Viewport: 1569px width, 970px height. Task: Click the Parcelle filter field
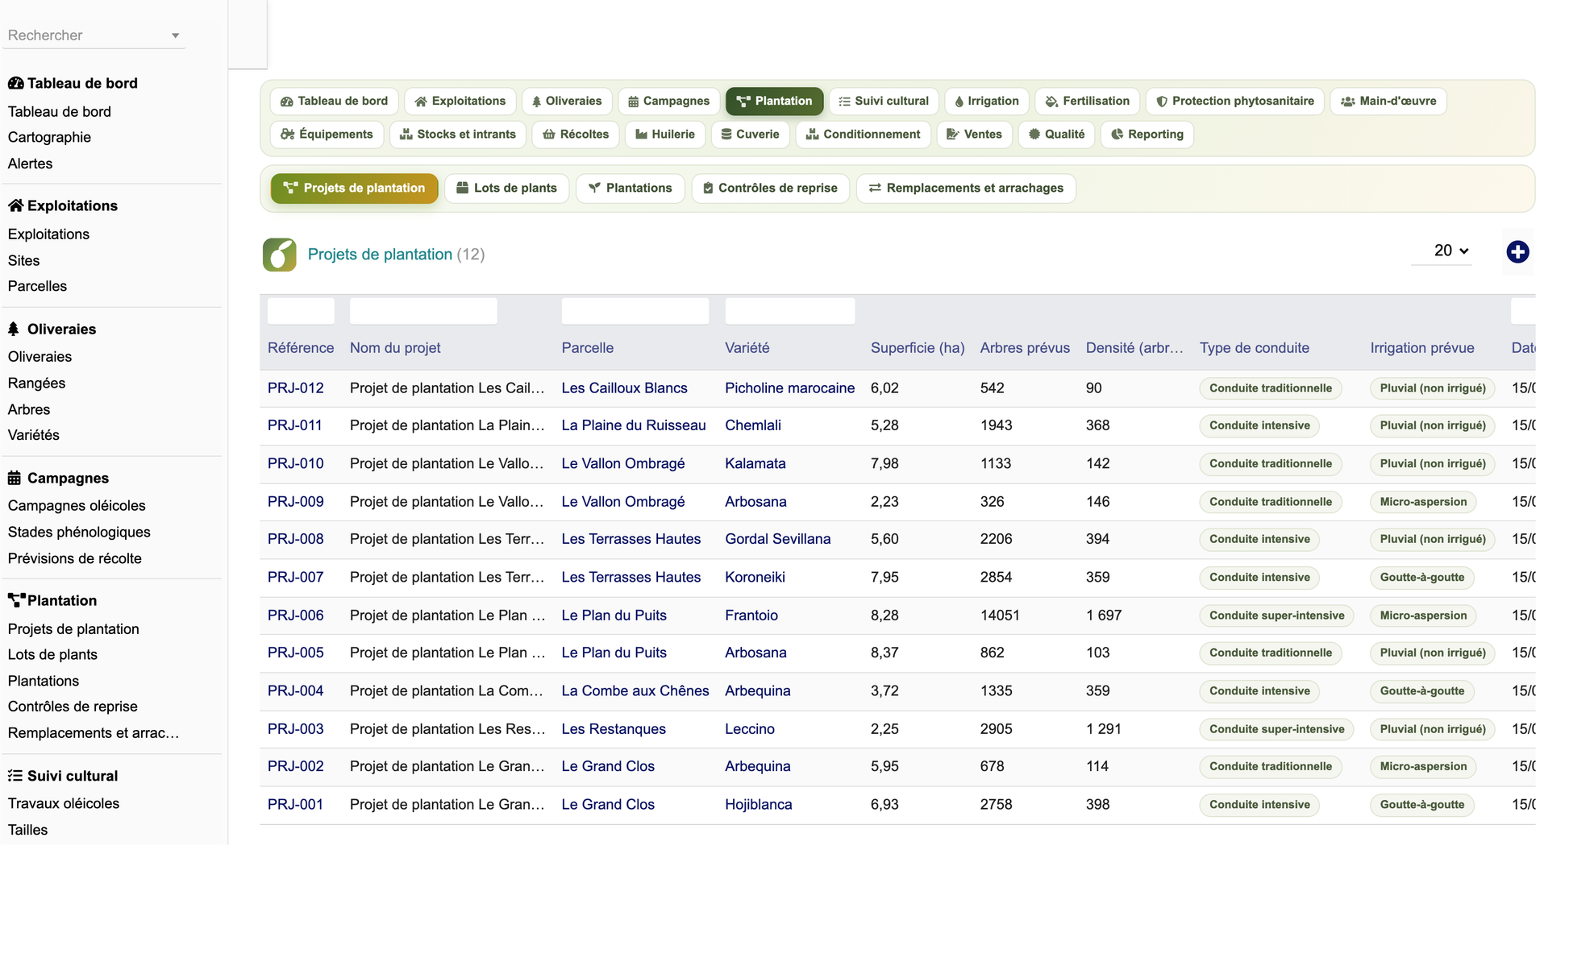pos(635,311)
